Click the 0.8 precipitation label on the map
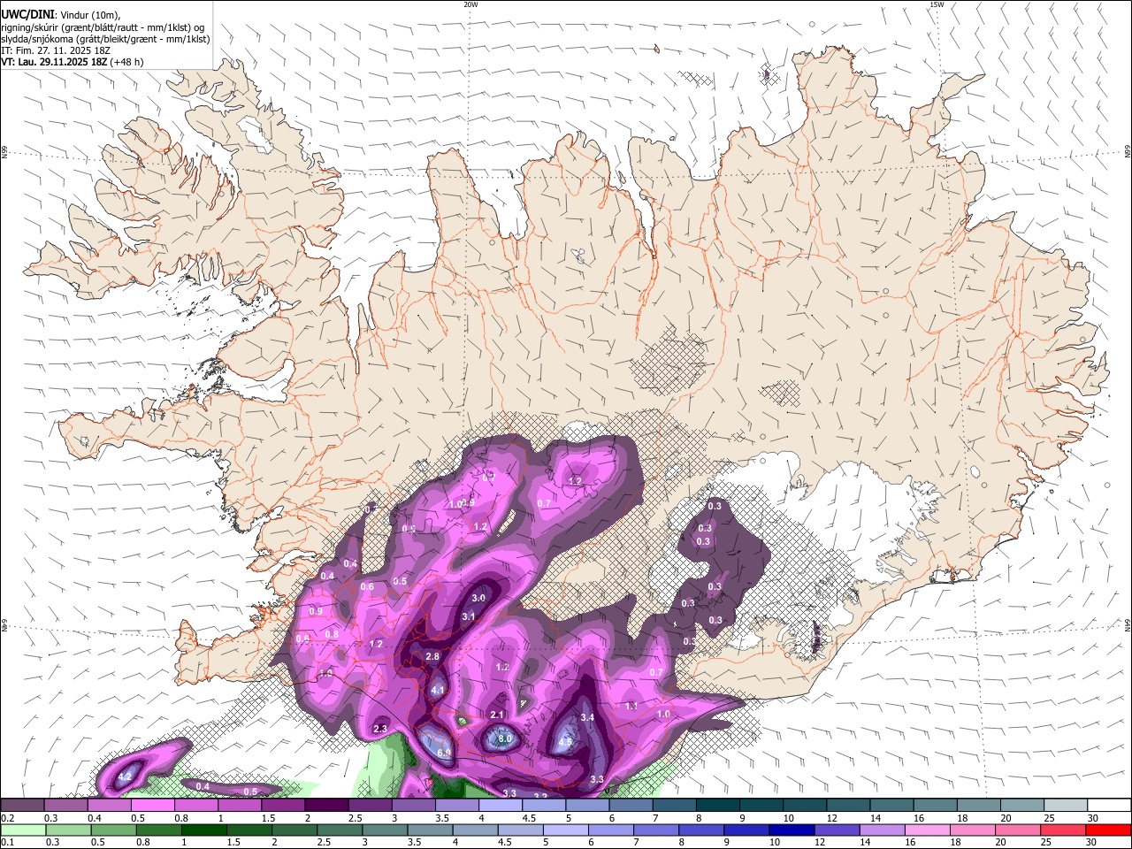The width and height of the screenshot is (1132, 849). (332, 634)
